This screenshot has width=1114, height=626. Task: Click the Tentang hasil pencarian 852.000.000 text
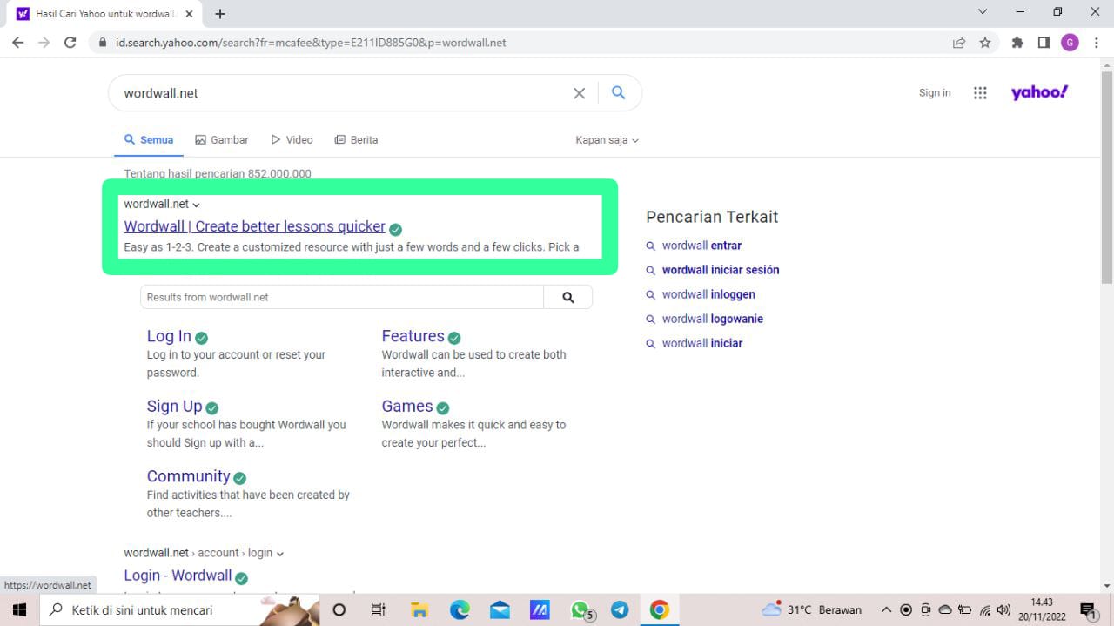click(218, 173)
